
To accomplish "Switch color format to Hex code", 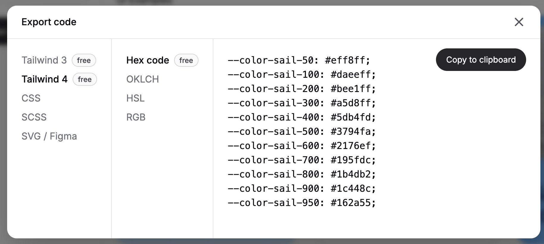I will pyautogui.click(x=148, y=60).
